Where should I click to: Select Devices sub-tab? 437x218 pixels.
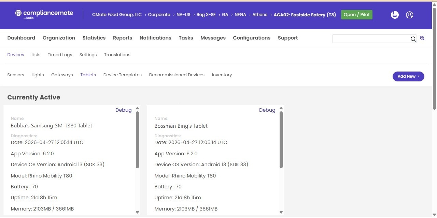16,54
